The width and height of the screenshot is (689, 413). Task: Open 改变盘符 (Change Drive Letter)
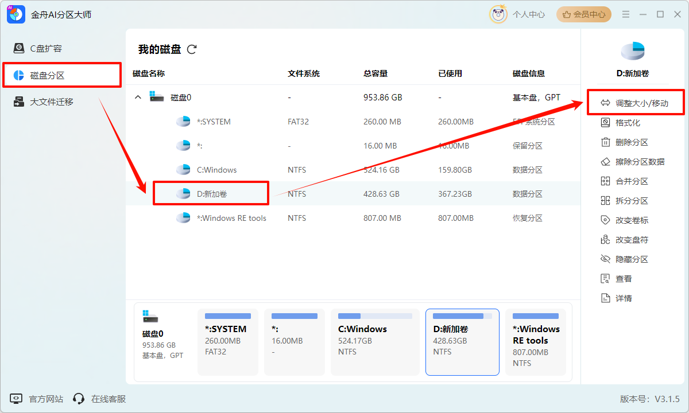626,239
